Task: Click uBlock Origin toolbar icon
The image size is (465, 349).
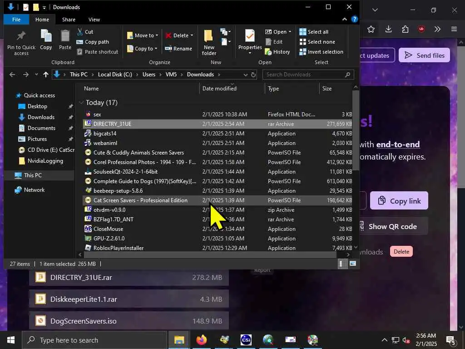Action: [x=421, y=29]
